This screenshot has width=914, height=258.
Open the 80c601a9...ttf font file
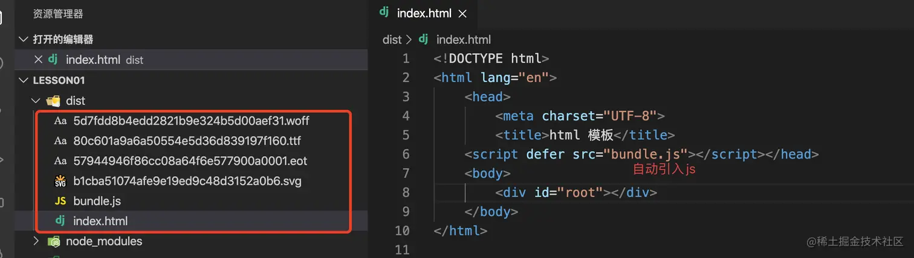[187, 141]
